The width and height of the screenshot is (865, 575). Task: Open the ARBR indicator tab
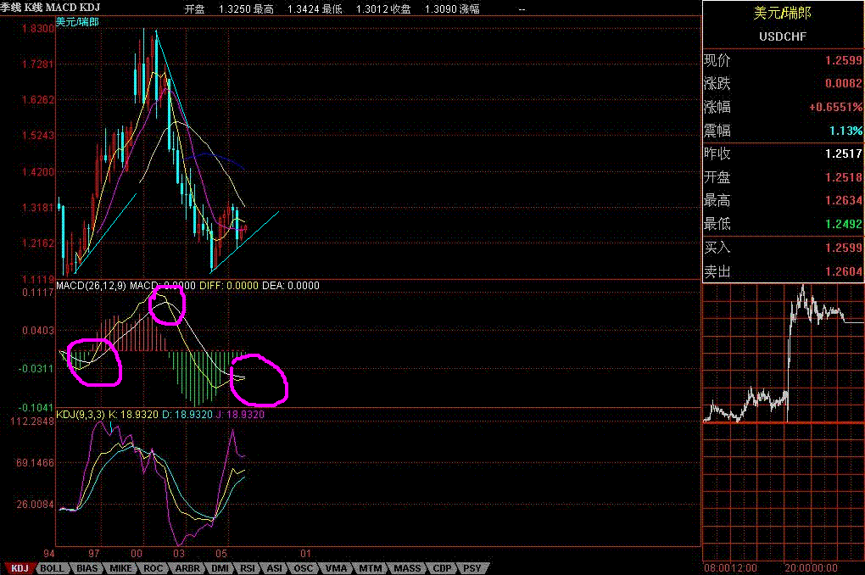tap(187, 568)
